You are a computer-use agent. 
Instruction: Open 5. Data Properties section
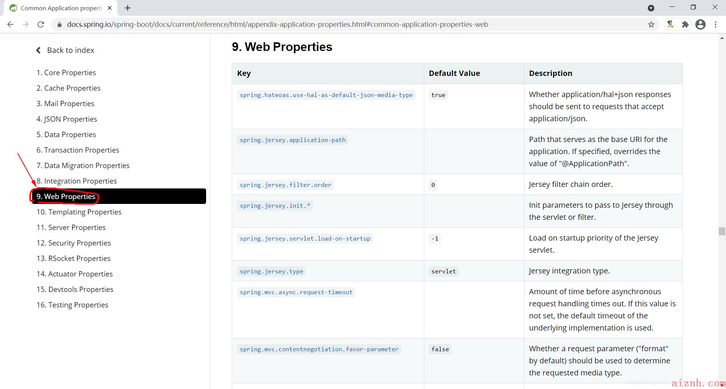(66, 134)
